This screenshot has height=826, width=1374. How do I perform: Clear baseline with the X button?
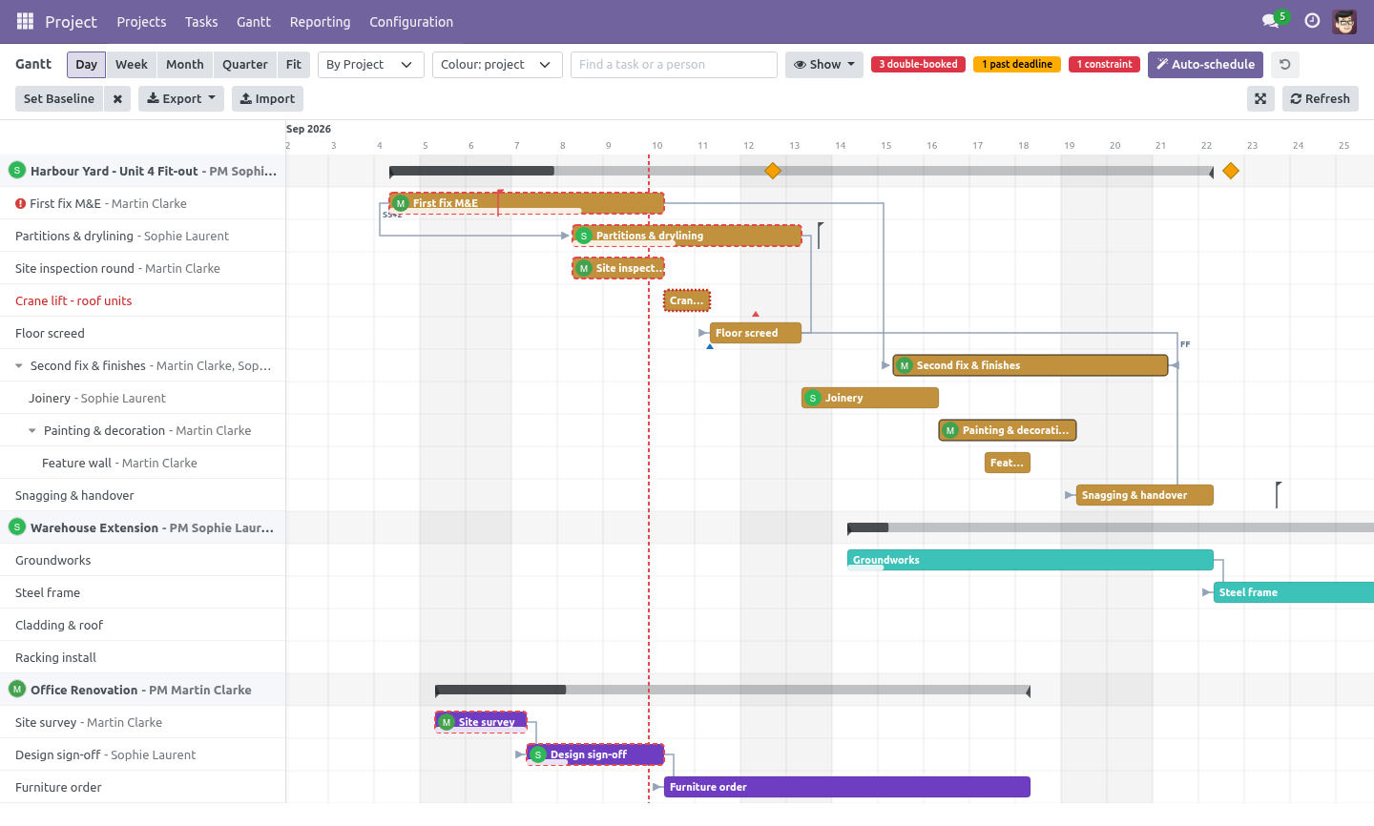coord(117,98)
